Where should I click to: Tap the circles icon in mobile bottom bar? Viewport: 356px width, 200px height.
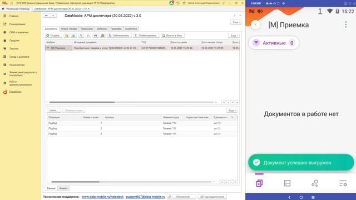pyautogui.click(x=315, y=183)
